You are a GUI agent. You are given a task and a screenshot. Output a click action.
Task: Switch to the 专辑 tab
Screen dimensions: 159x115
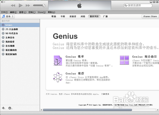point(63,16)
